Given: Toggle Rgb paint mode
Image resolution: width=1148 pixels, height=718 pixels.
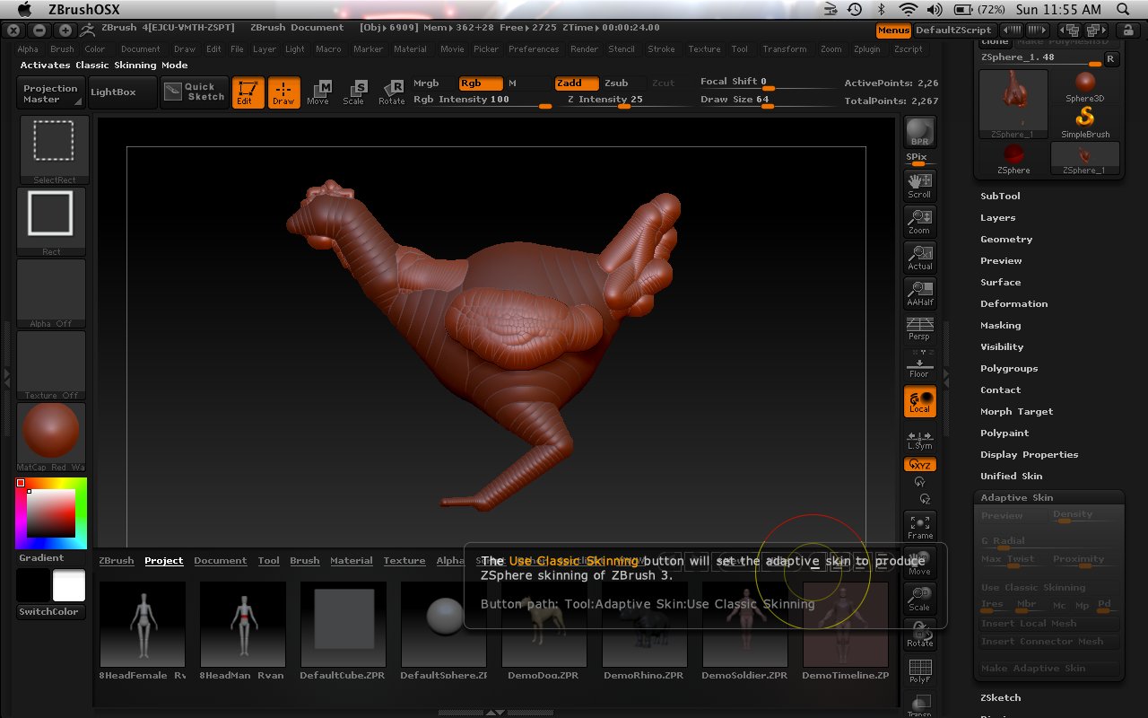Looking at the screenshot, I should 480,83.
